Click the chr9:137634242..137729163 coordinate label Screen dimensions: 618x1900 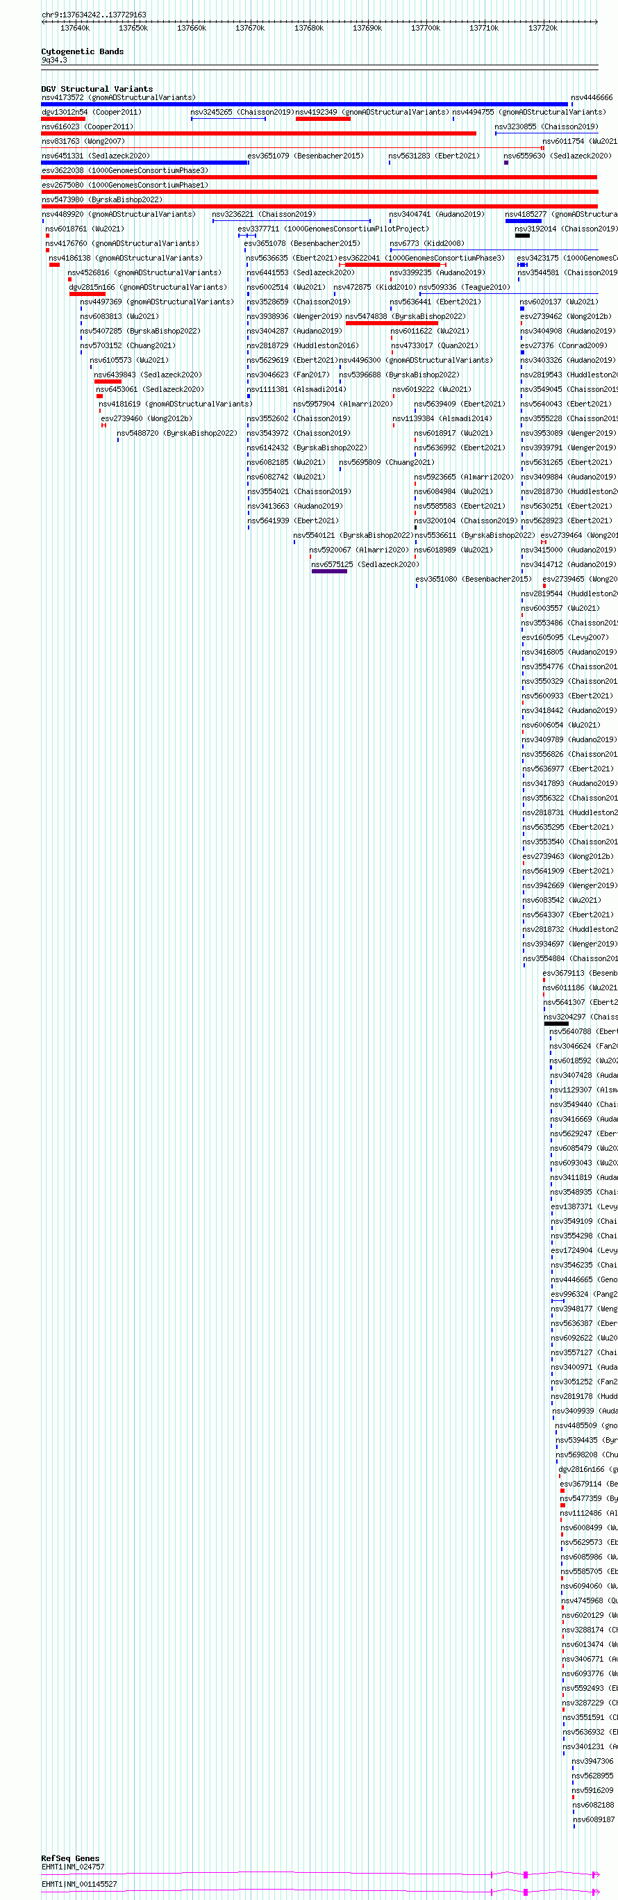tap(94, 15)
